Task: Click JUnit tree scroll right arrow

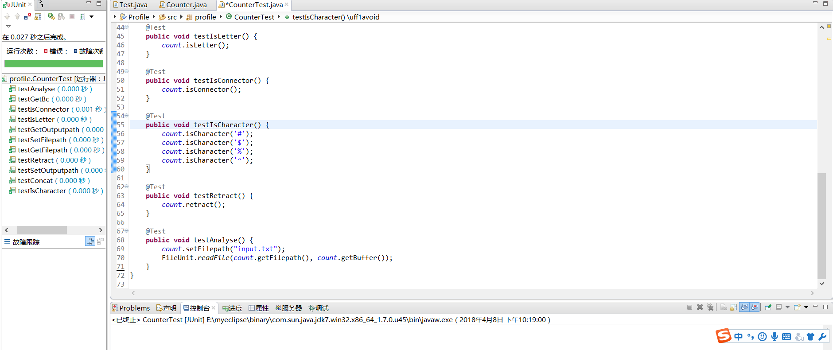Action: click(101, 230)
